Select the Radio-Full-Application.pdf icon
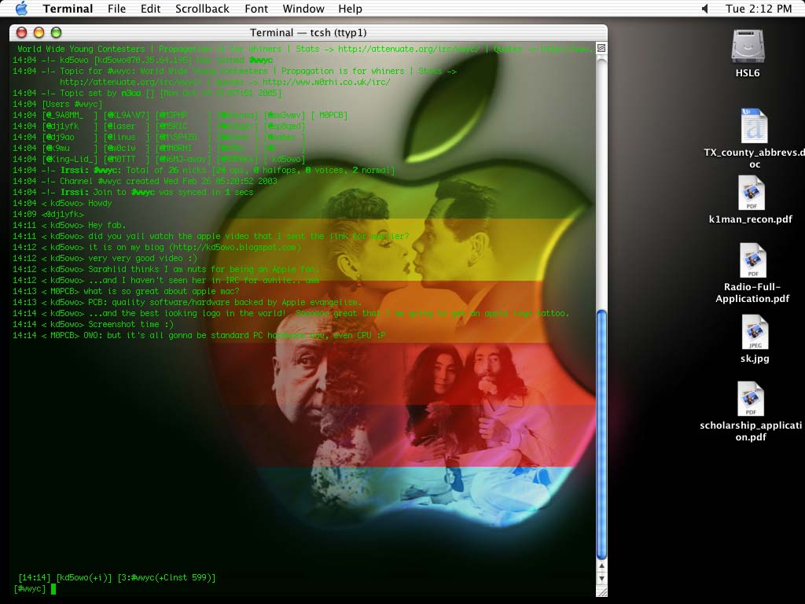This screenshot has width=805, height=604. click(752, 260)
